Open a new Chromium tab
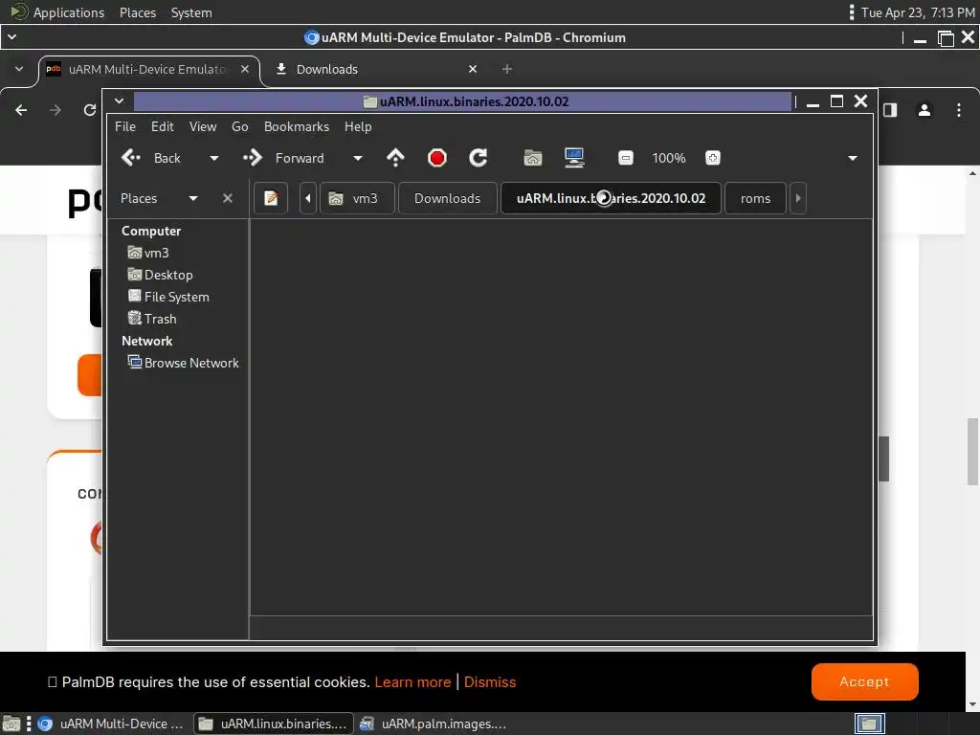The image size is (980, 735). (x=507, y=69)
